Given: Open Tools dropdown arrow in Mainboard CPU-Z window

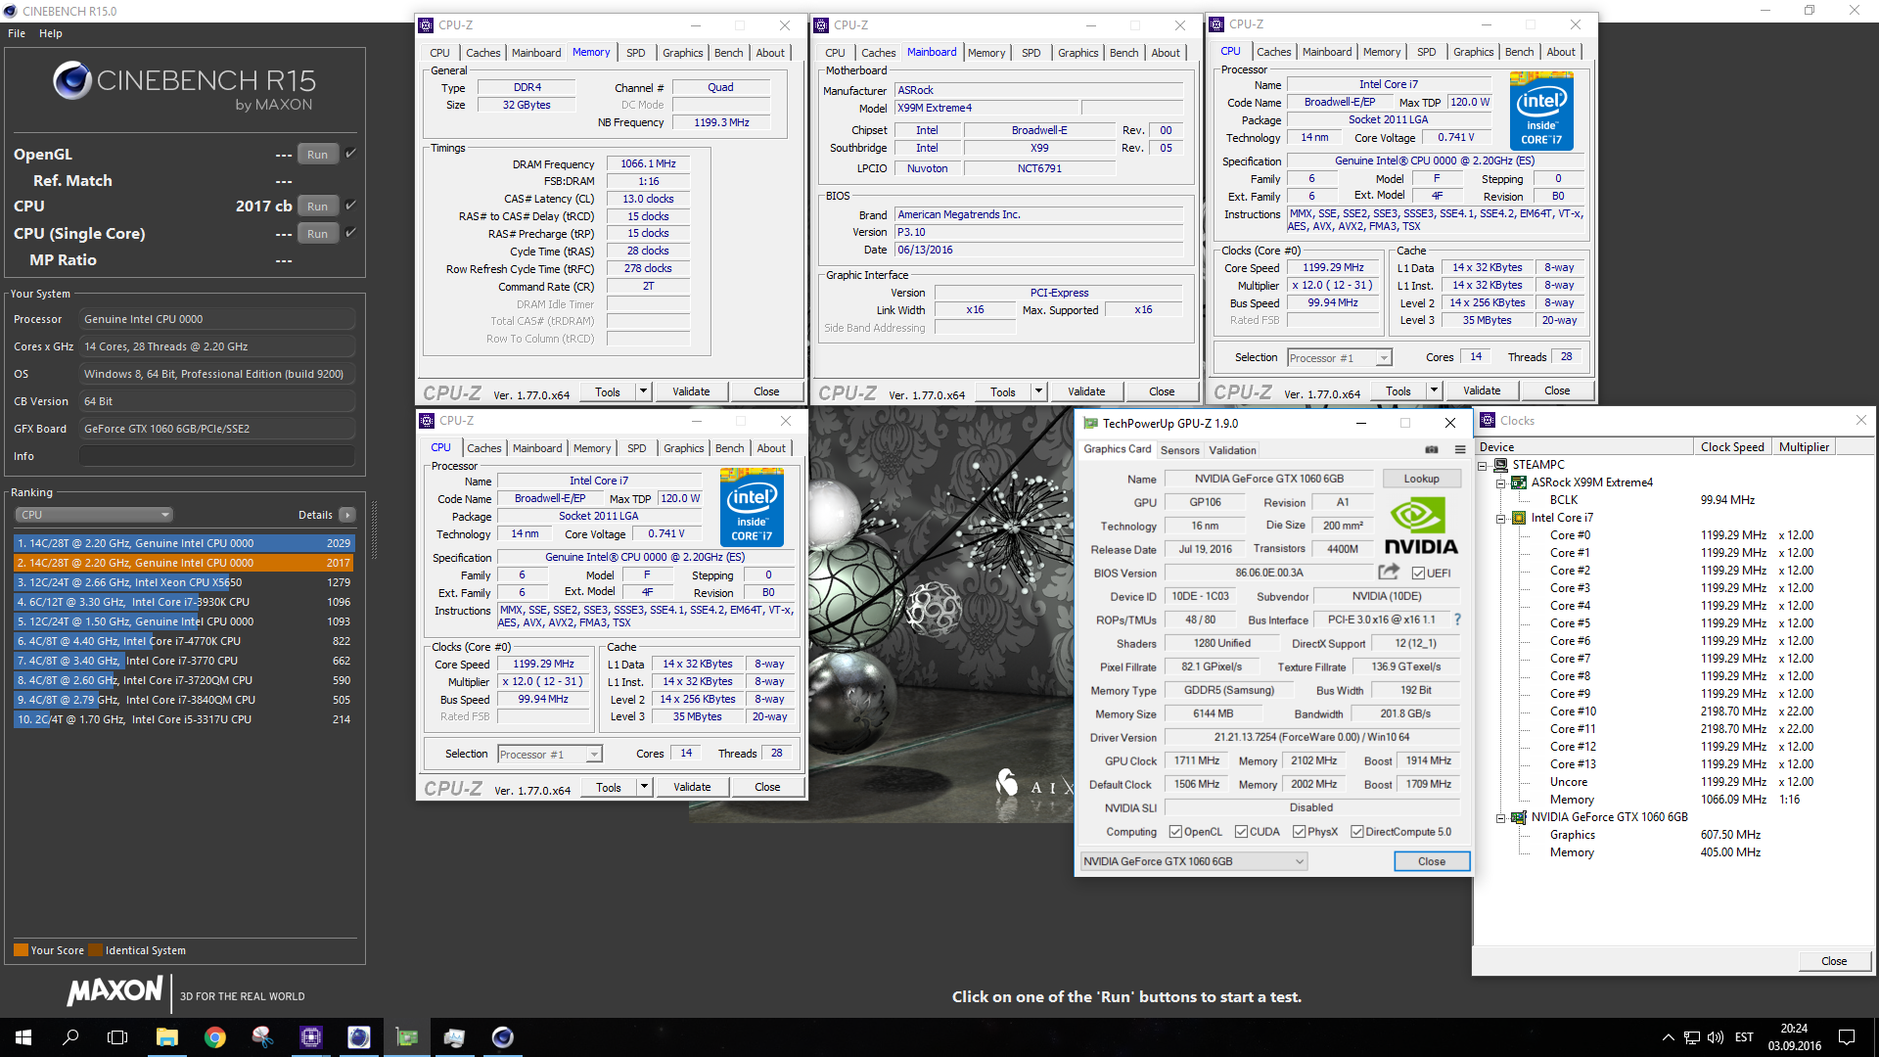Looking at the screenshot, I should (x=1038, y=391).
